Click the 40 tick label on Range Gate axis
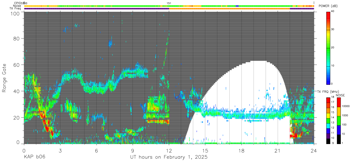The image size is (353, 163). pos(16,91)
